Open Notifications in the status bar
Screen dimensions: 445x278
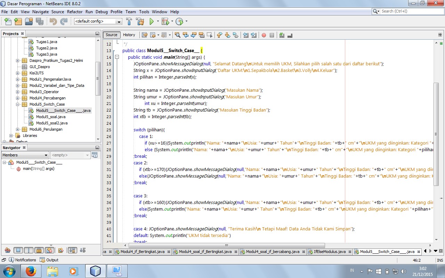pyautogui.click(x=23, y=260)
